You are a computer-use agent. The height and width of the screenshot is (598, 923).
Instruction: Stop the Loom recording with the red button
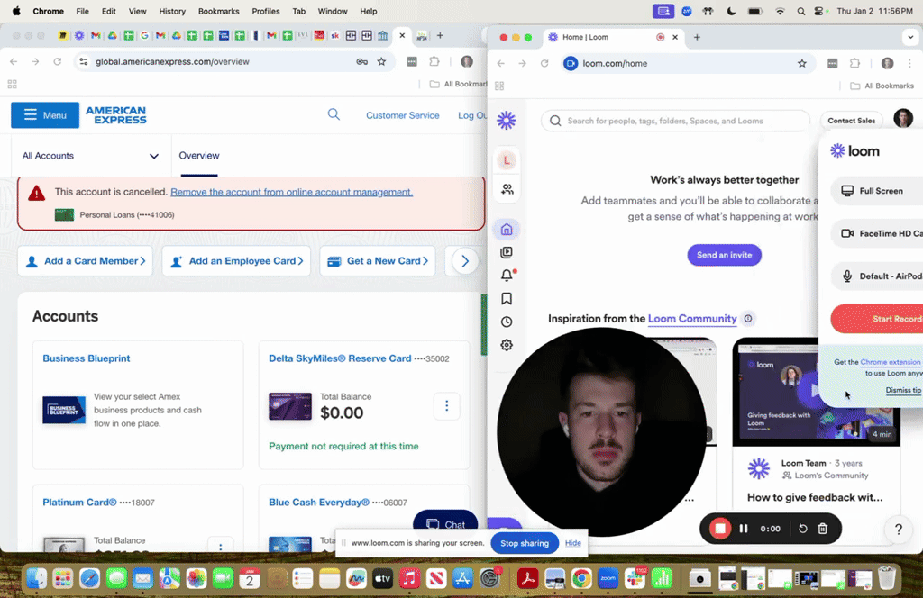(719, 529)
